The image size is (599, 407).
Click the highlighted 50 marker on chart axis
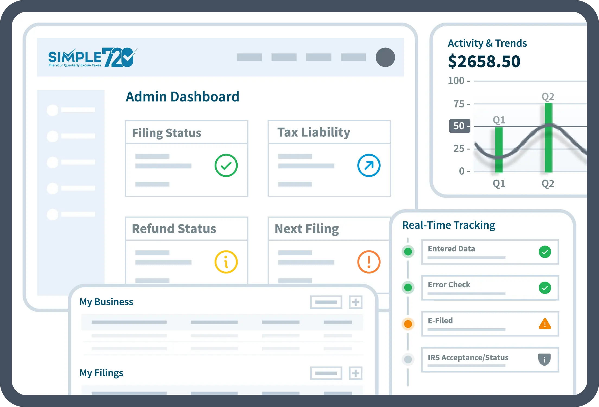coord(459,126)
